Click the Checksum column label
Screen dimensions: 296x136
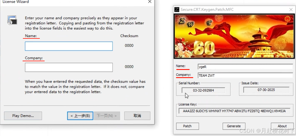(129, 36)
